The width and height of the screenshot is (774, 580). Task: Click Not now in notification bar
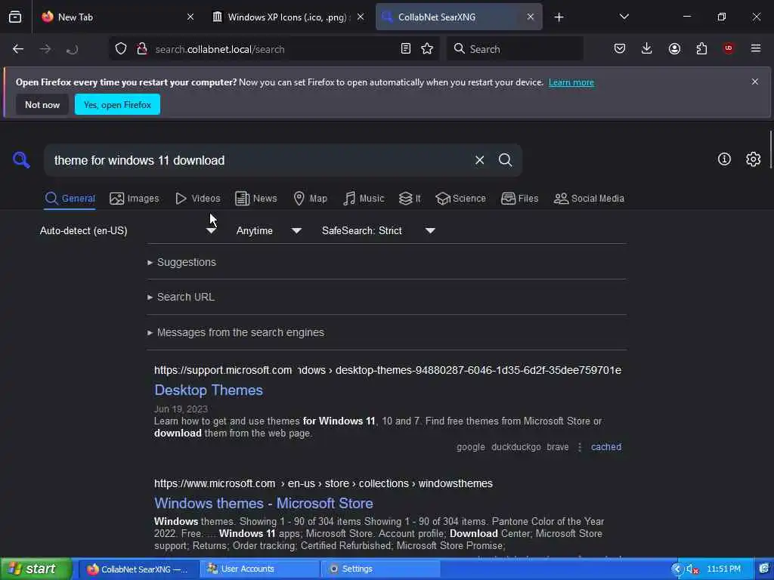click(x=42, y=104)
